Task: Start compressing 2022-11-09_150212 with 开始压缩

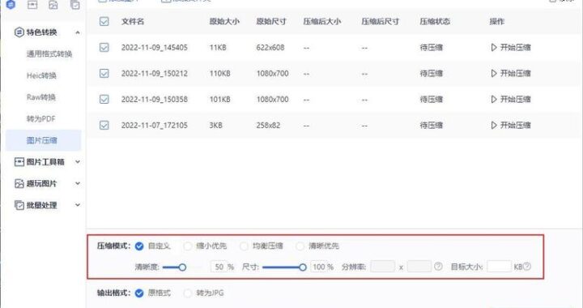Action: (511, 73)
